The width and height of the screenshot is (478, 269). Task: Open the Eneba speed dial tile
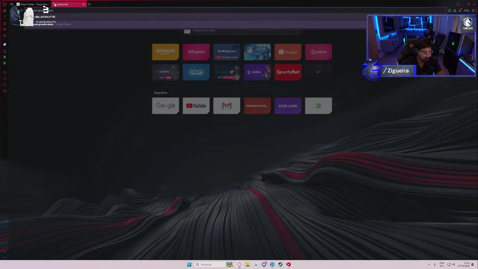(257, 72)
